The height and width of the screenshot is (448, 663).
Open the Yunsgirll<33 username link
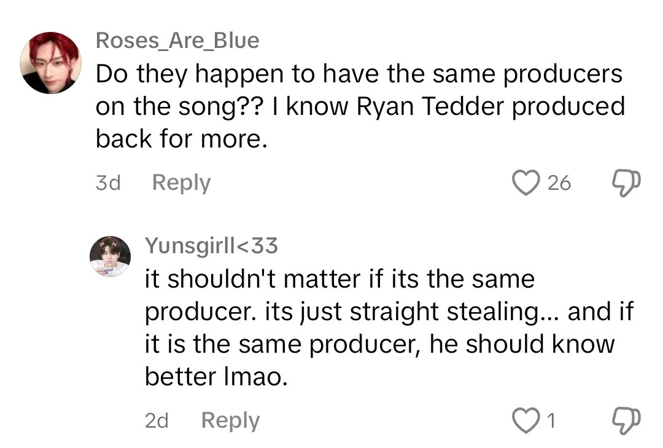pyautogui.click(x=211, y=246)
